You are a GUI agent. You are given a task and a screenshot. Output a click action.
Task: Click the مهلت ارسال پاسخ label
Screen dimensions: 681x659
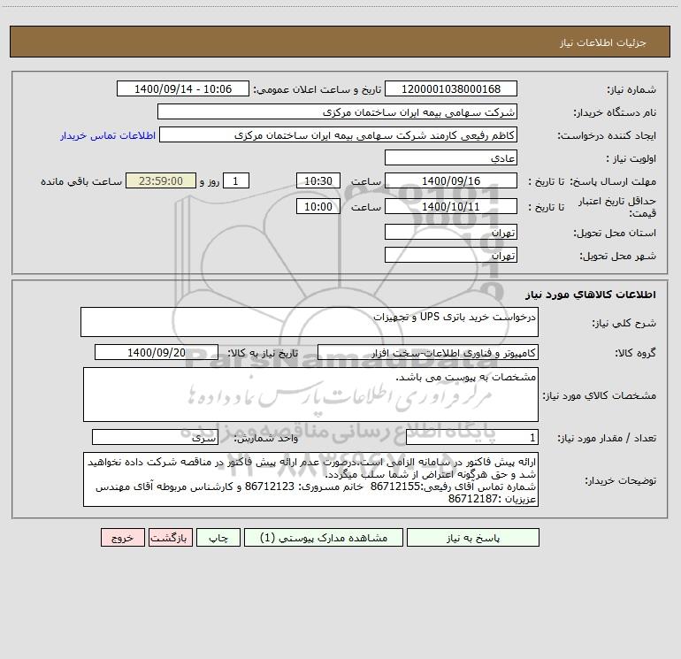[613, 181]
